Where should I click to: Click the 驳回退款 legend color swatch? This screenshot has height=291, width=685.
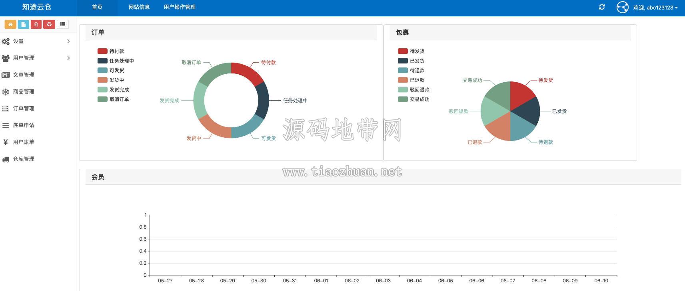pos(403,89)
